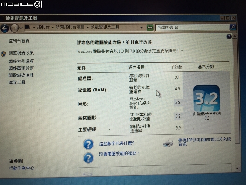Screen dimensions: 246x185
Task: Click the 子分數 column header
Action: (x=176, y=67)
